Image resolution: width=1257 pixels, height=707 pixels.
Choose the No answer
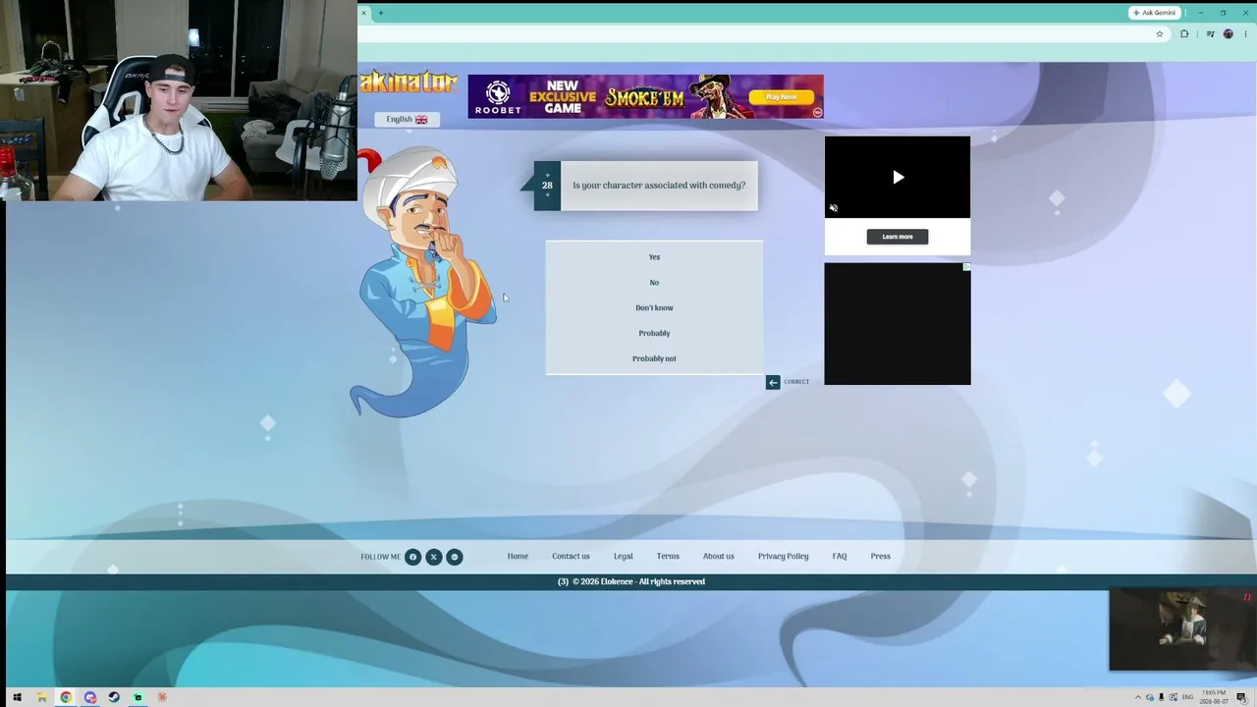pos(654,283)
